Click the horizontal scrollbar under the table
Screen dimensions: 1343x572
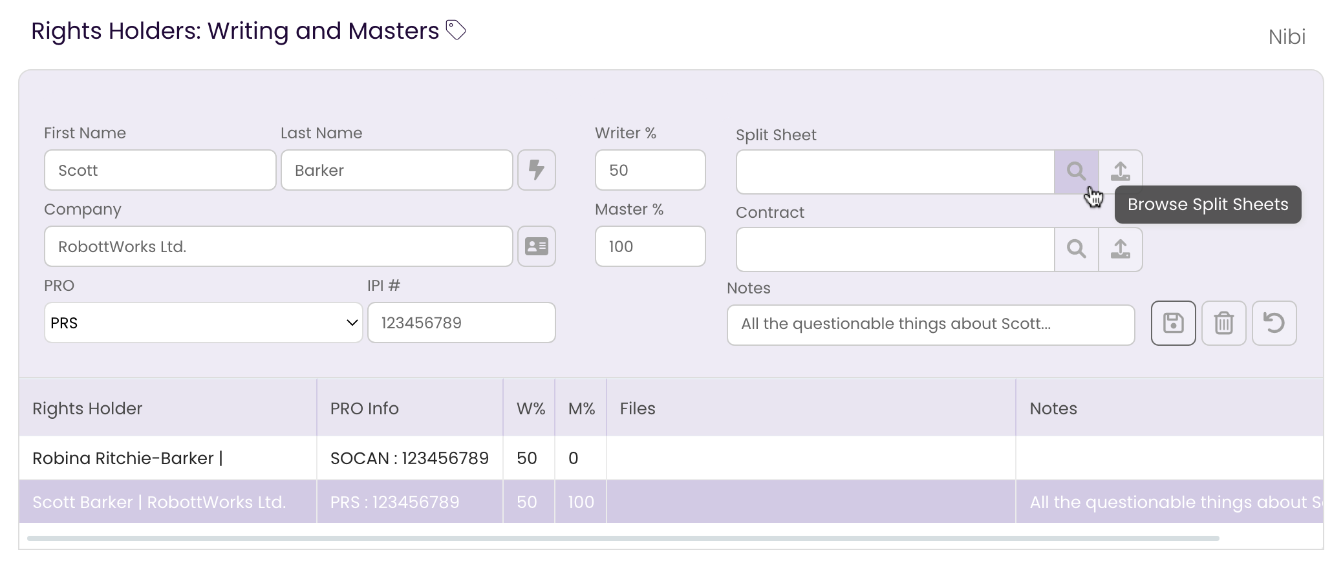(x=623, y=538)
